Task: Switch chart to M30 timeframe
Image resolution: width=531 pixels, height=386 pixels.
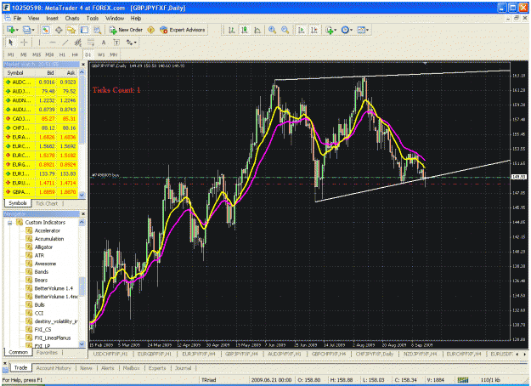Action: (x=49, y=54)
